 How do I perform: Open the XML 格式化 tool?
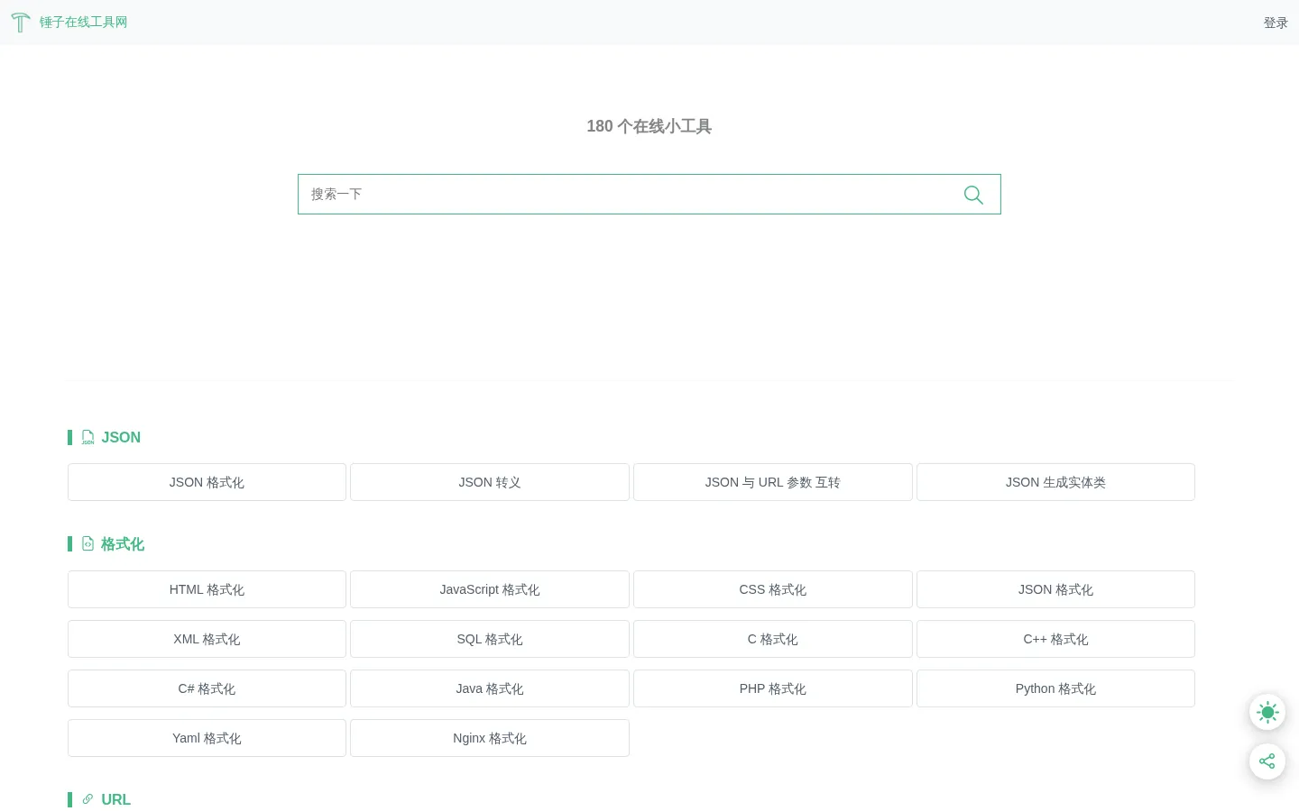(x=207, y=639)
